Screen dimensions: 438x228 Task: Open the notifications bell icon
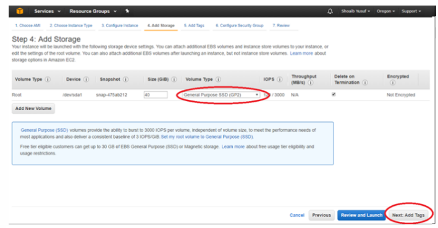(x=330, y=11)
